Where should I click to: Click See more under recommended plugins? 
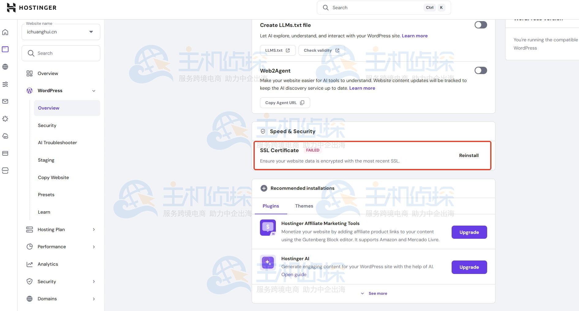(x=377, y=294)
